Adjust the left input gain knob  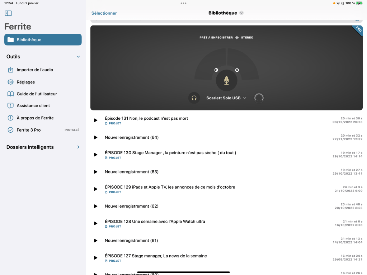tap(216, 70)
